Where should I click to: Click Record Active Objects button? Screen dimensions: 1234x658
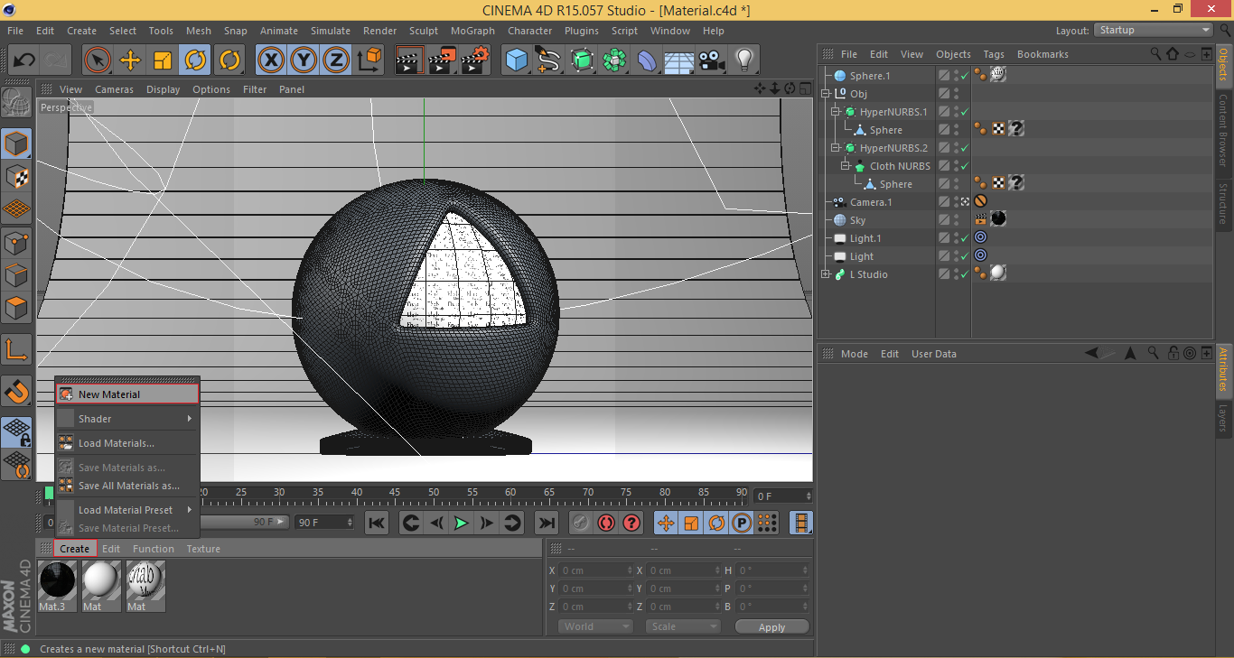tap(581, 523)
